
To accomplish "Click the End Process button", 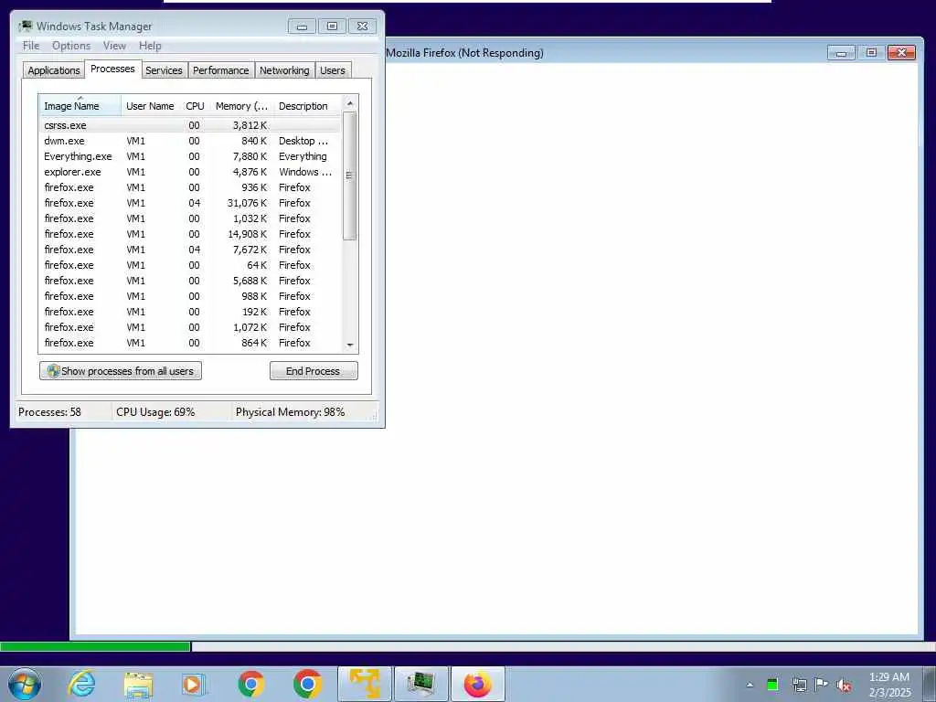I will (x=314, y=371).
